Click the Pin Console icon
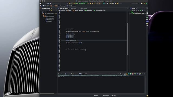This screenshot has width=173, height=97. pos(135,74)
